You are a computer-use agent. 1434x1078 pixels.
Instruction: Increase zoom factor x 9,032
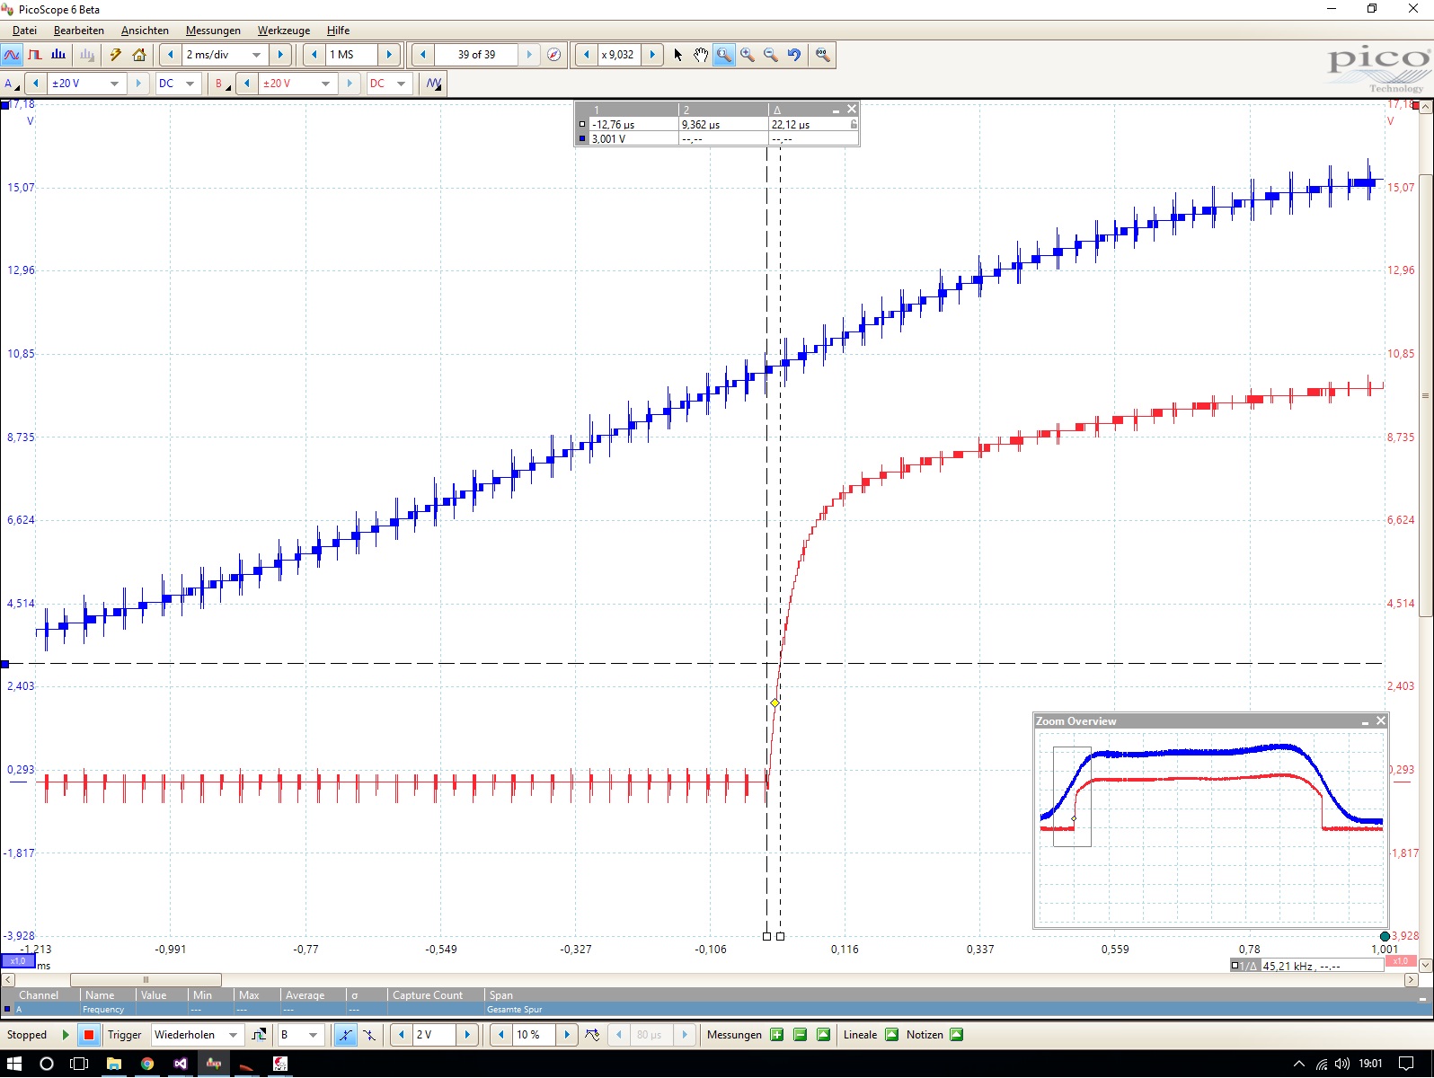(x=652, y=55)
